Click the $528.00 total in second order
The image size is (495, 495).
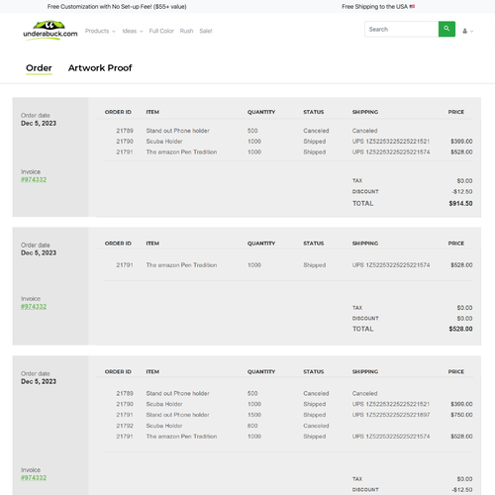(x=460, y=329)
